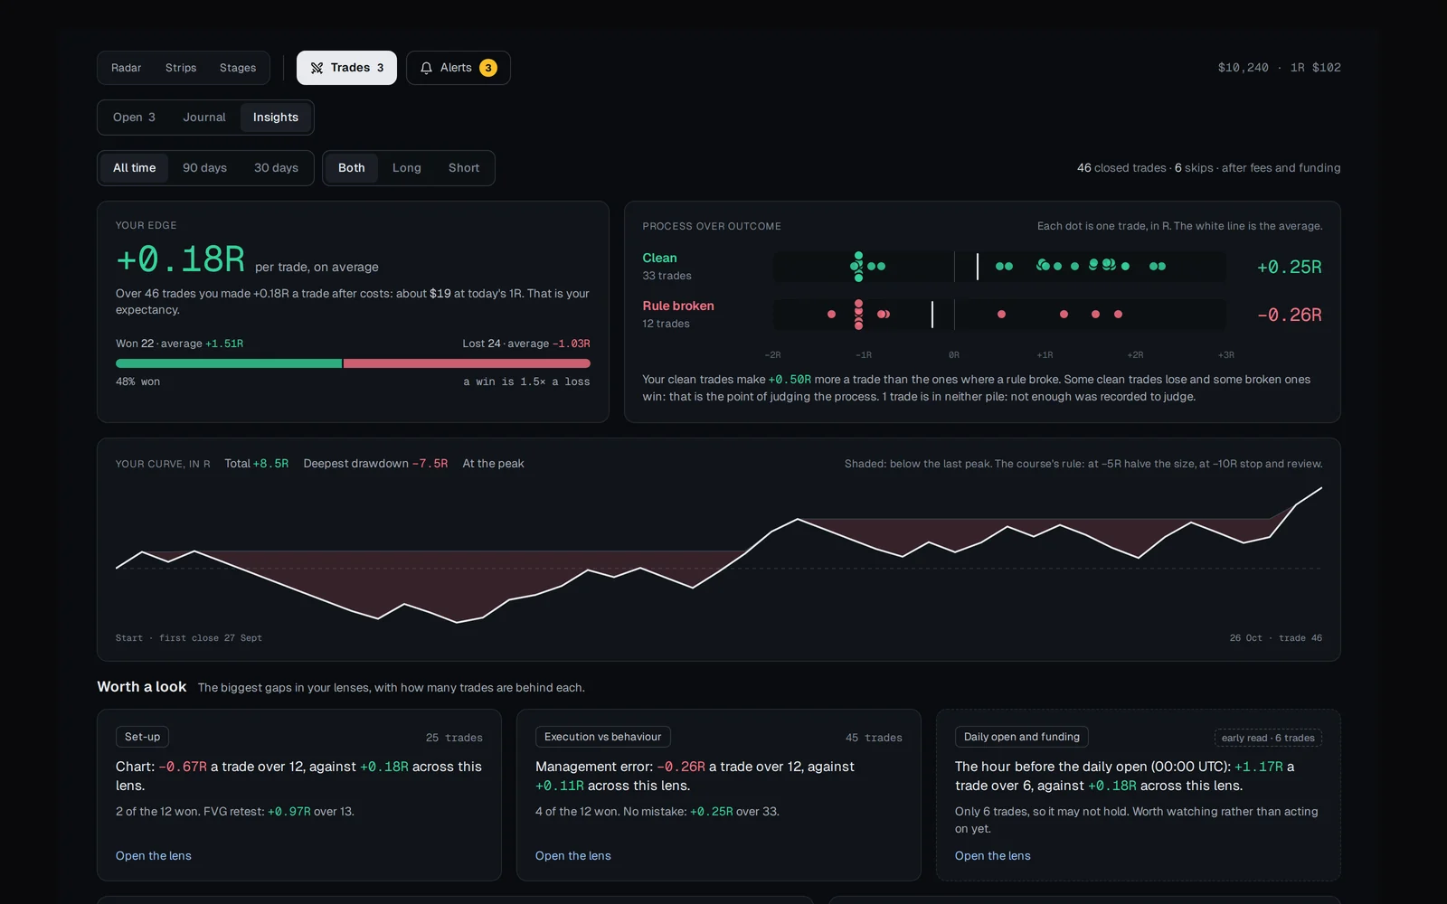Click the Clean row label
The width and height of the screenshot is (1447, 904).
click(x=659, y=259)
